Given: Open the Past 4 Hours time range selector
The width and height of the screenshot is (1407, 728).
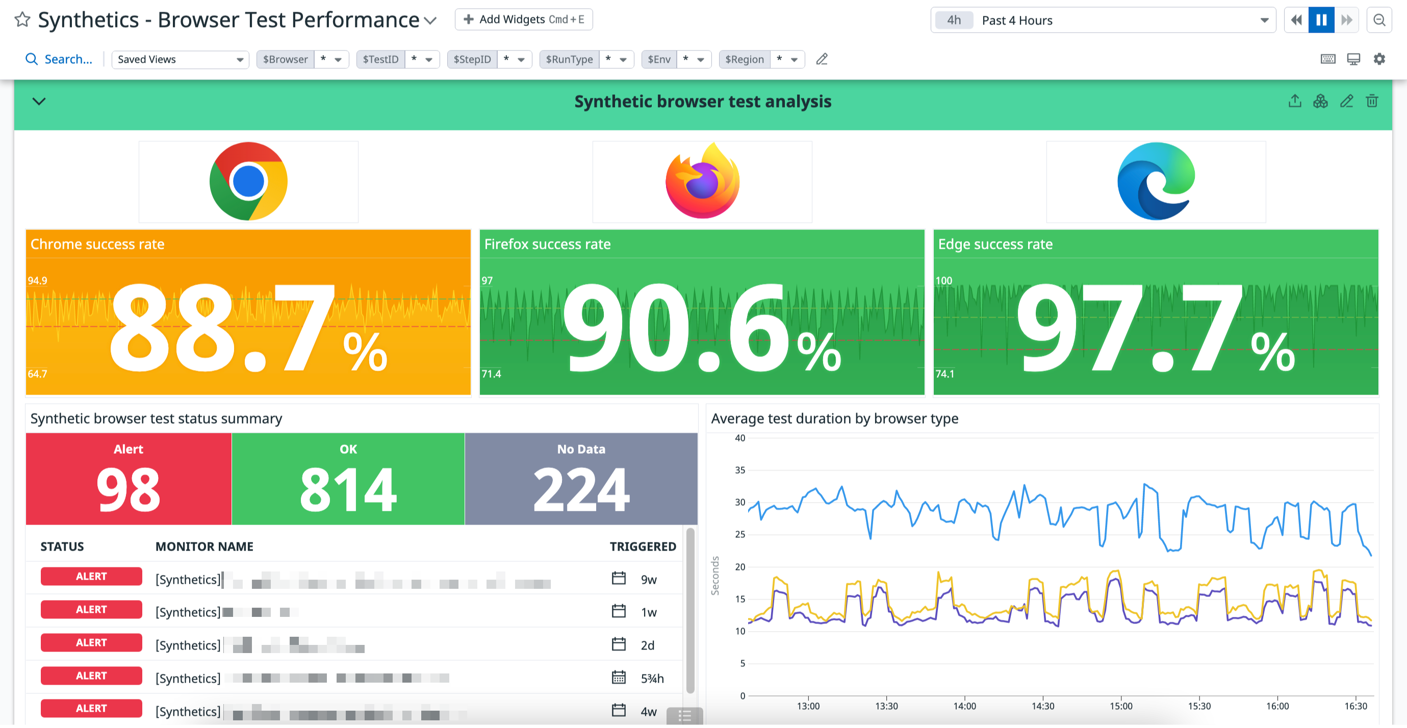Looking at the screenshot, I should click(1103, 20).
